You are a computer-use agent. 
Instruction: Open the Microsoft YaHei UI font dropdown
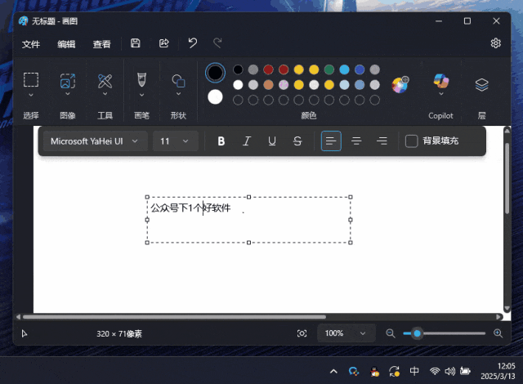click(x=96, y=141)
